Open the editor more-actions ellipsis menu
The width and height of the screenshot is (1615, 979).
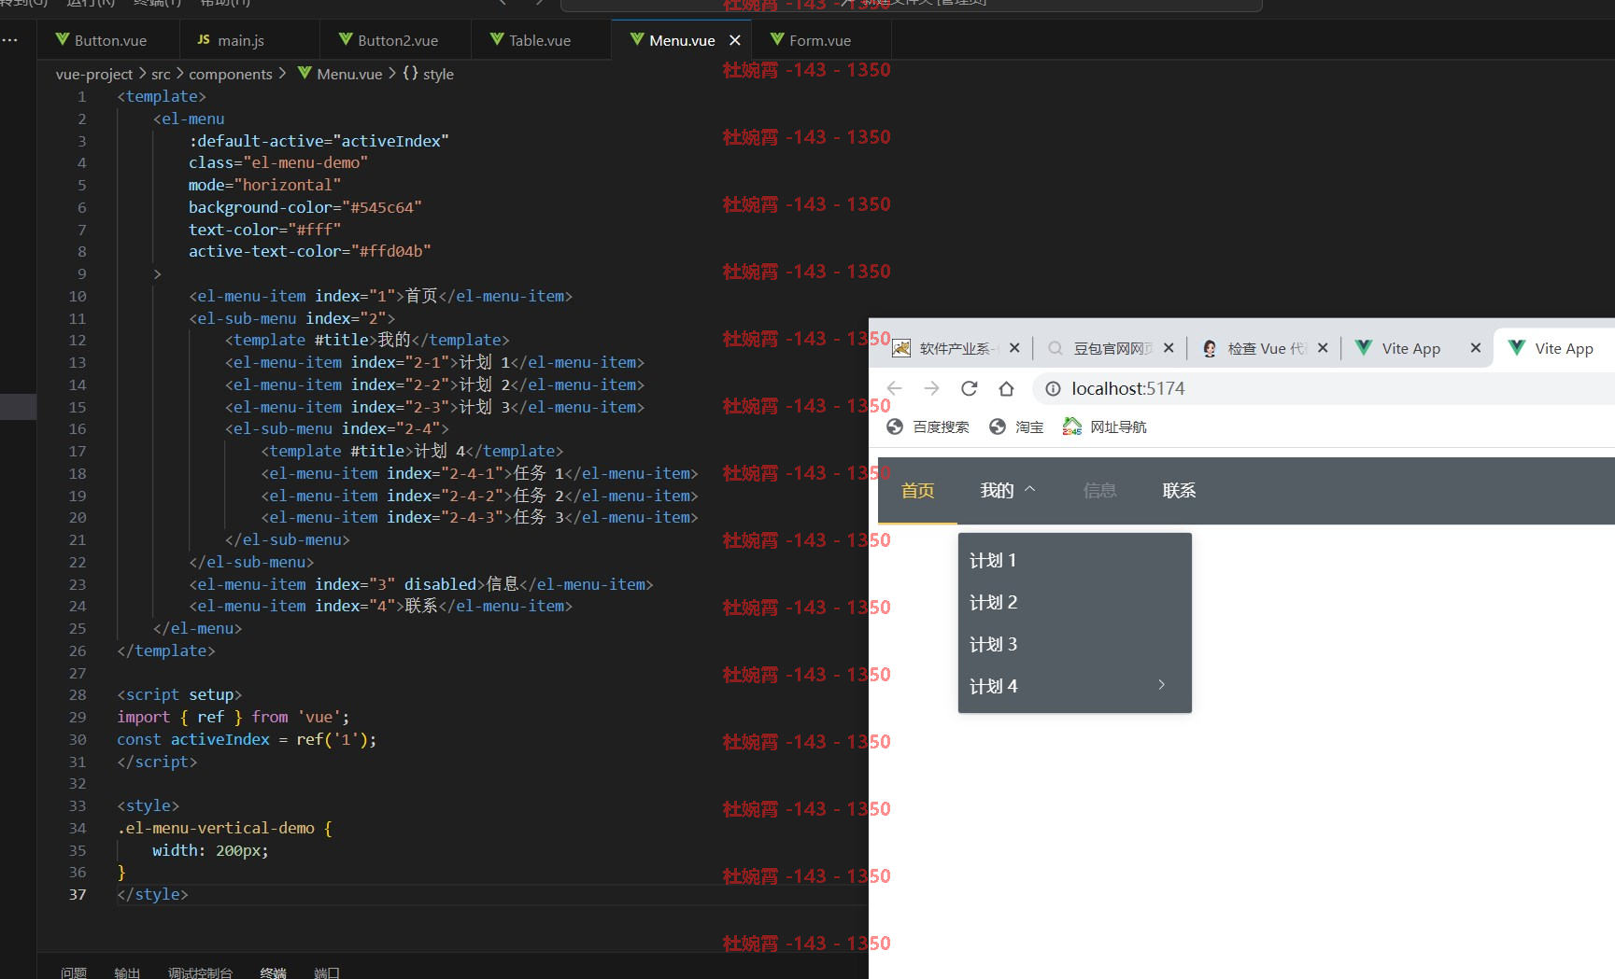[10, 40]
